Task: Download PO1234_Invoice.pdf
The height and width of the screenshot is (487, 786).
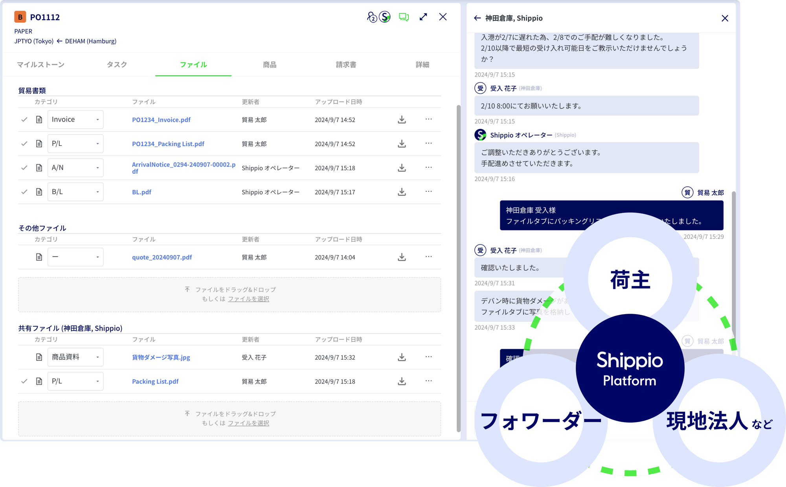Action: pyautogui.click(x=402, y=119)
